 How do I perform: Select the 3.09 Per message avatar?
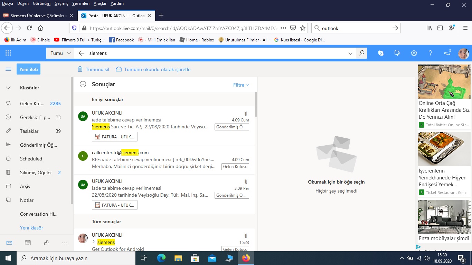pos(83,185)
